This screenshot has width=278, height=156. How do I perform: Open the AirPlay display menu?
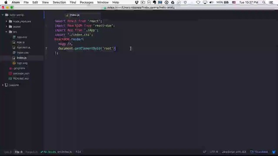pyautogui.click(x=205, y=2)
